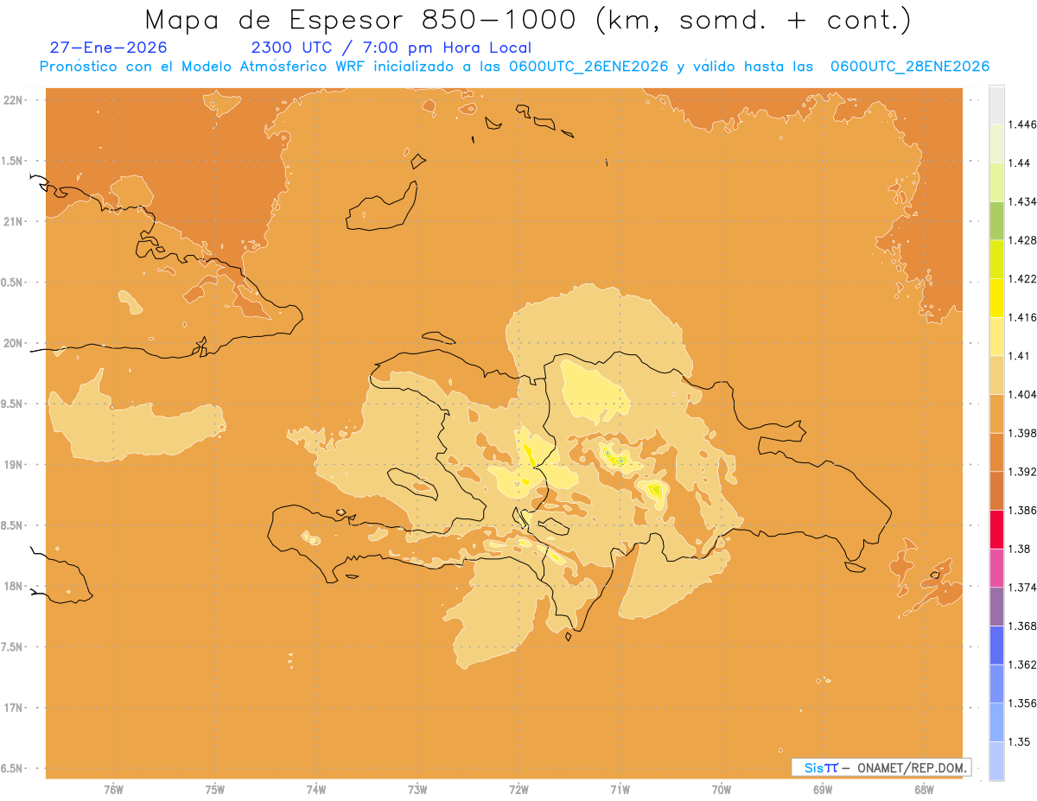Select the blue legend swatch between 1.362 and 1.368
This screenshot has height=801, width=1037.
pos(996,645)
